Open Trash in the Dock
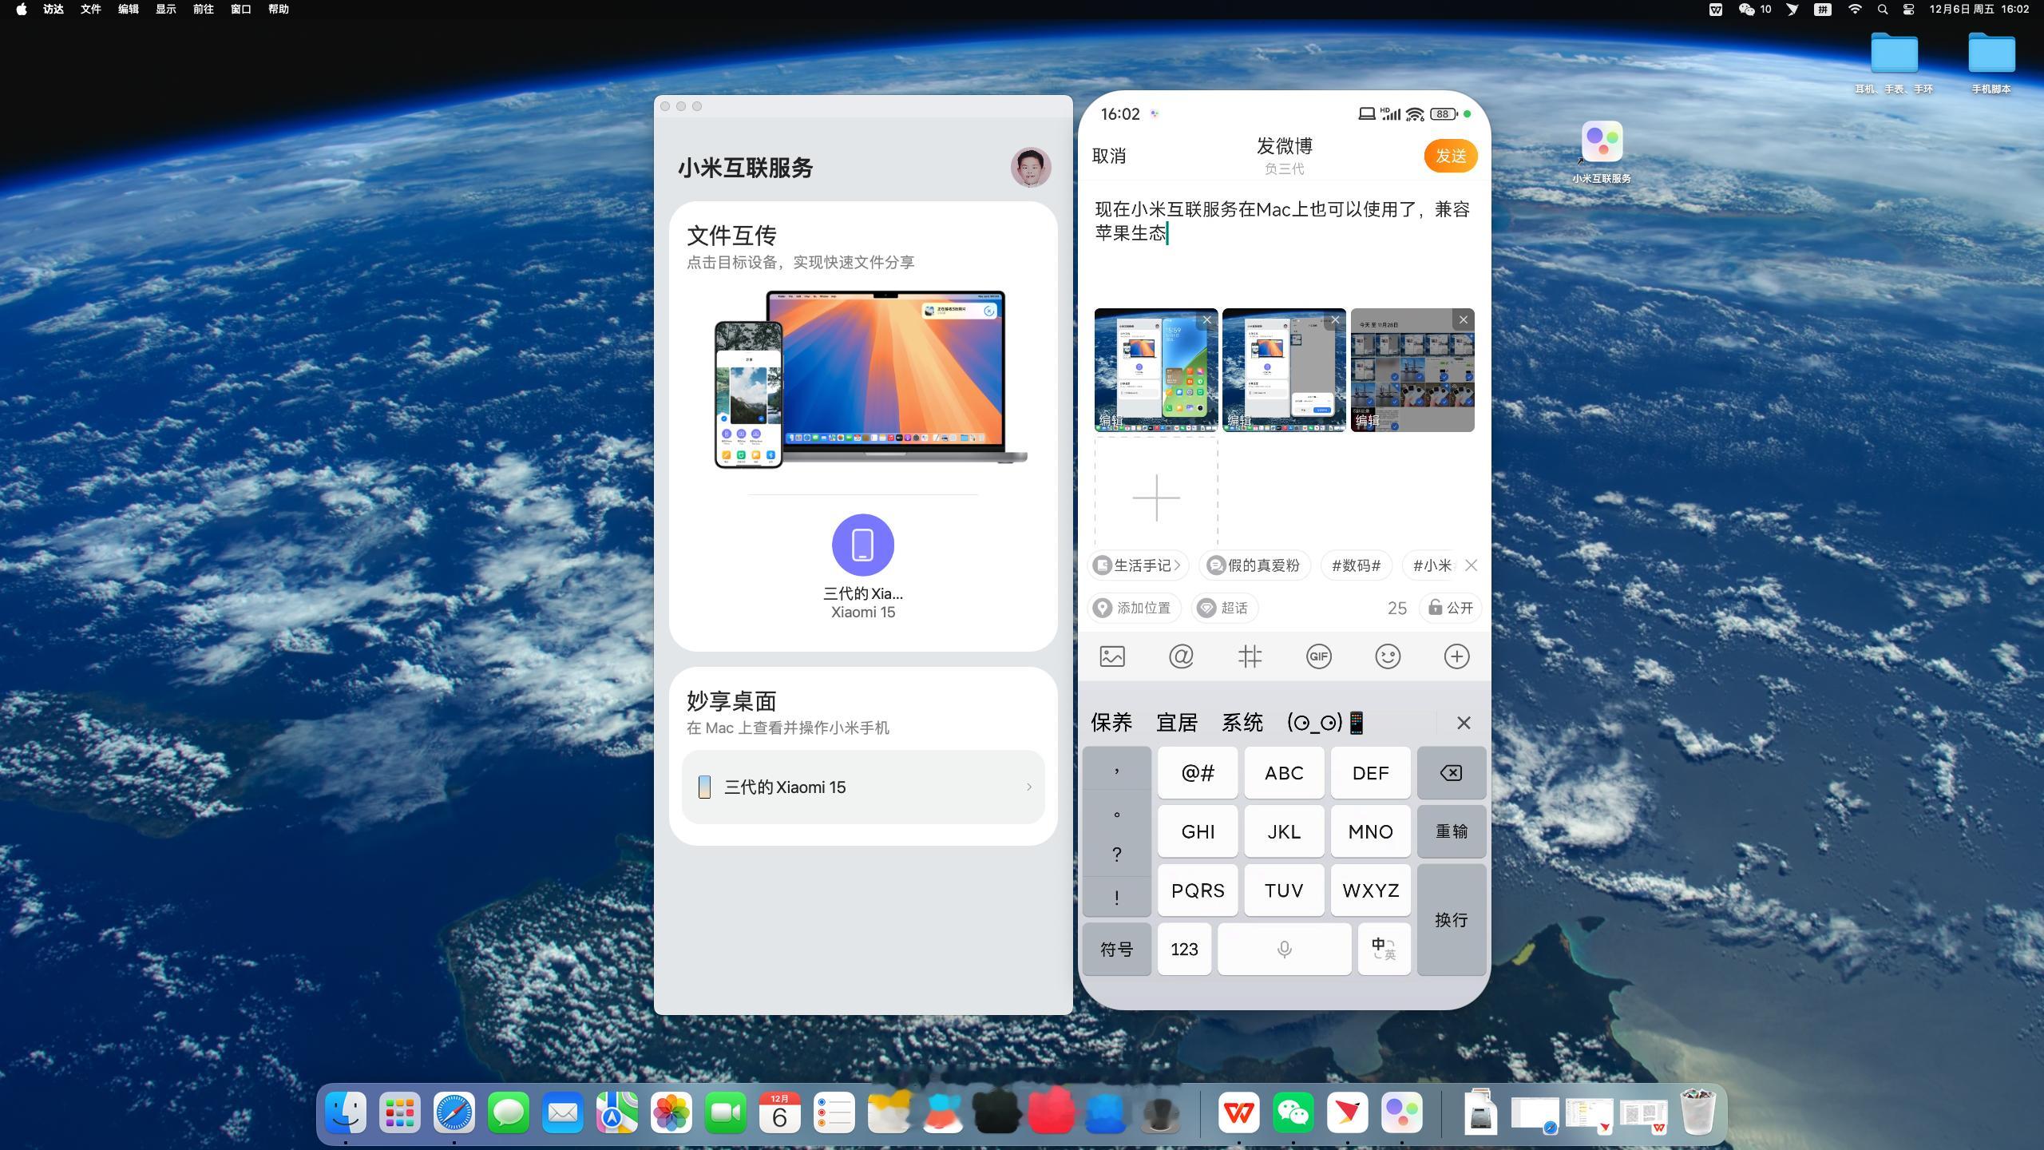Image resolution: width=2044 pixels, height=1150 pixels. [1698, 1112]
